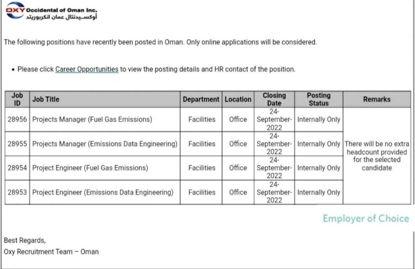The image size is (415, 269).
Task: Click the Job ID column header
Action: pyautogui.click(x=17, y=99)
